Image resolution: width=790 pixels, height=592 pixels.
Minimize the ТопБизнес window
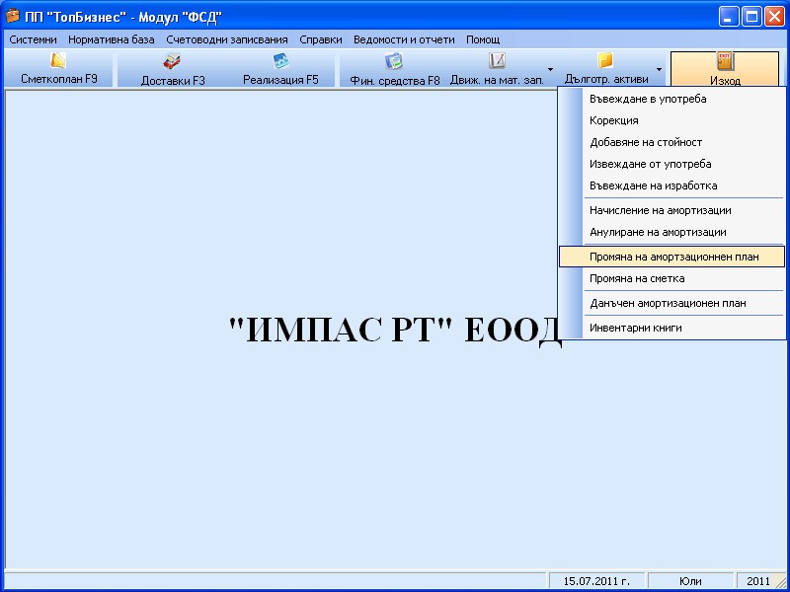pos(728,17)
